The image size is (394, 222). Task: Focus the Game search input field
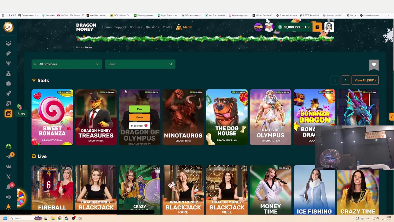click(140, 64)
